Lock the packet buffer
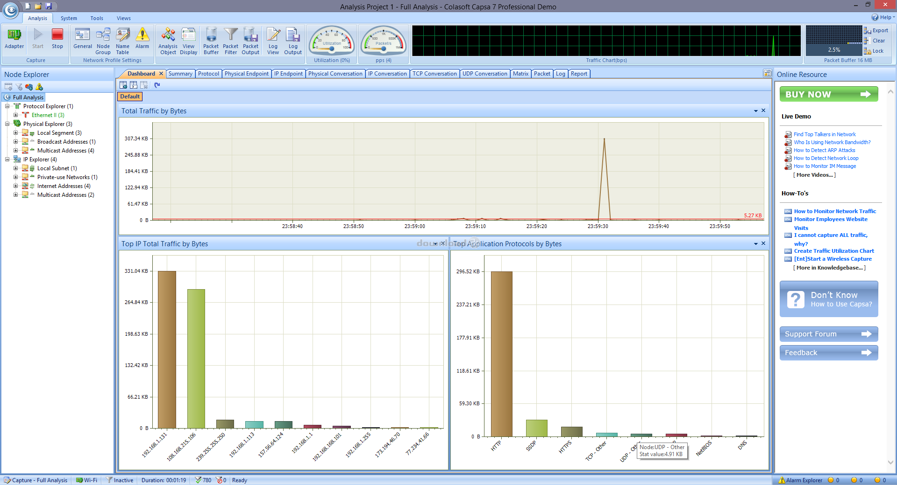This screenshot has height=485, width=897. [874, 51]
